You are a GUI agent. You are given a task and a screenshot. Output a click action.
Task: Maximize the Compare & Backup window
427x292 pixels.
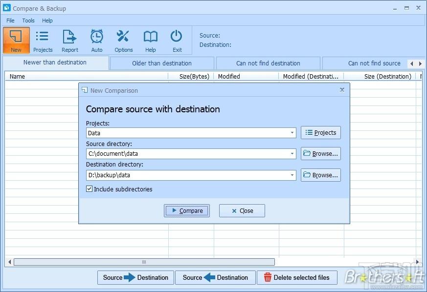[x=406, y=8]
